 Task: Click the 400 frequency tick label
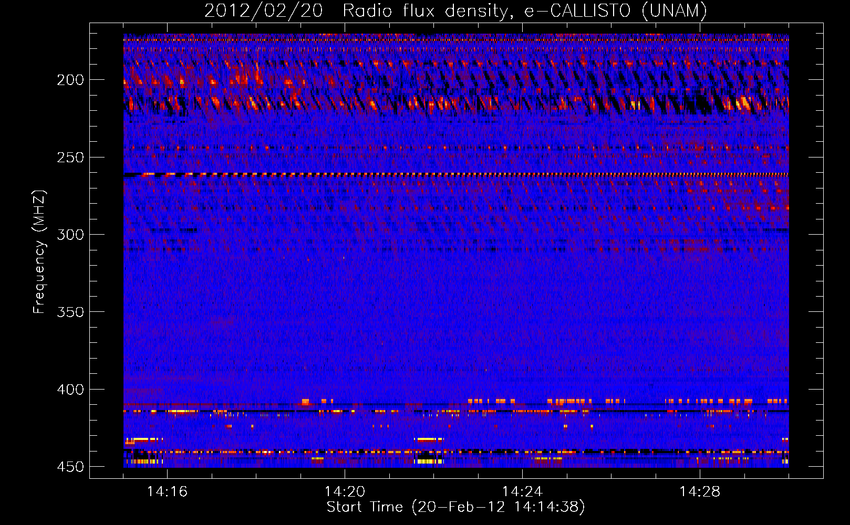(70, 390)
